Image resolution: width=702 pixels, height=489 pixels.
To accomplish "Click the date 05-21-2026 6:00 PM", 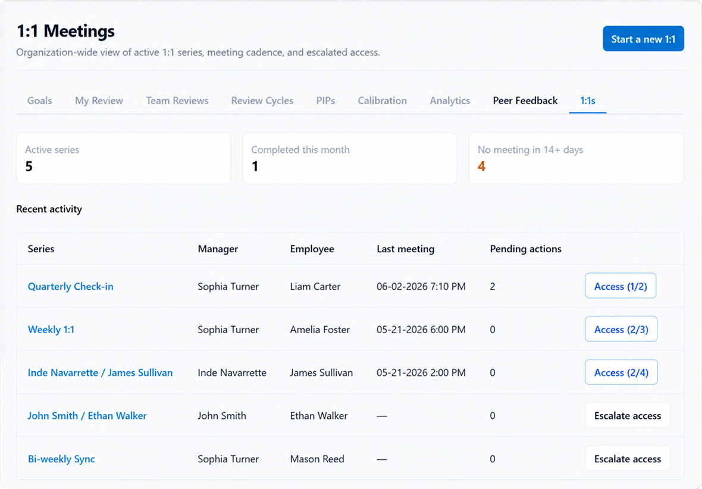I will pos(421,330).
